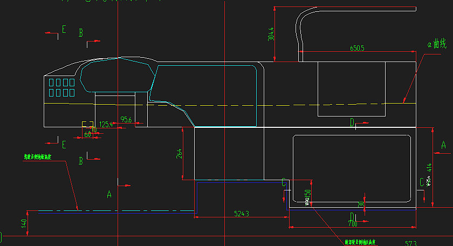This screenshot has width=453, height=246.
Task: Click the 414 vertical dimension text
Action: 429,167
